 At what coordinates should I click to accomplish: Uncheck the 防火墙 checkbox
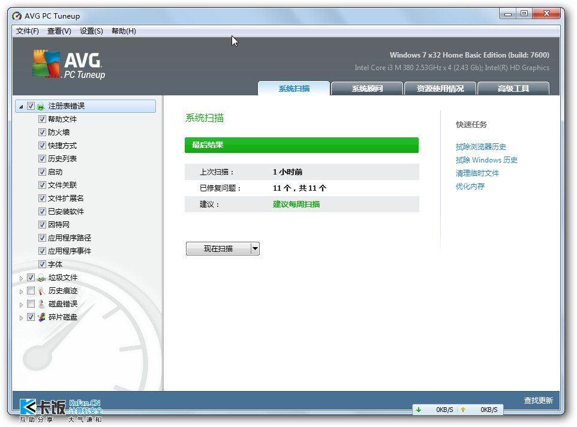[42, 132]
